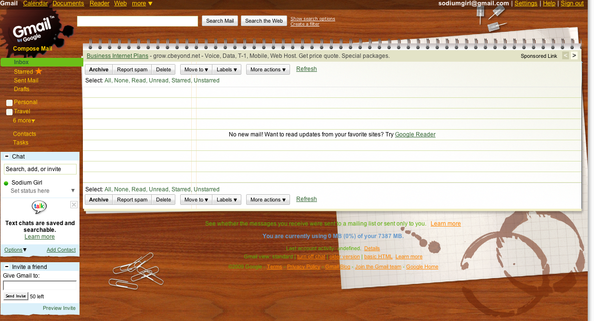Screen dimensions: 594x321
Task: Select All in the top Select row
Action: pos(108,80)
